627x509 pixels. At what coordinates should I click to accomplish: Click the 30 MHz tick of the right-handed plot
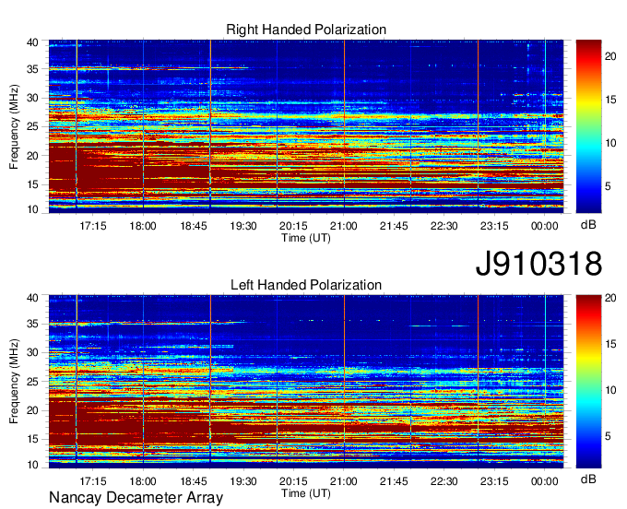click(32, 98)
